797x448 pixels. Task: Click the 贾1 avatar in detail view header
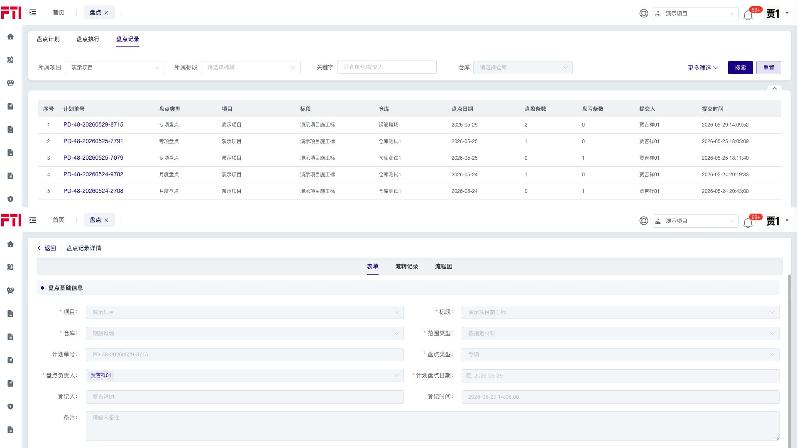click(773, 221)
